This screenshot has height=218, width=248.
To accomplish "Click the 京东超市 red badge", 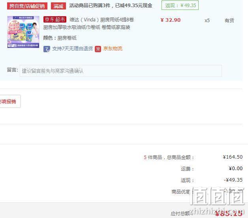I will click(x=55, y=19).
